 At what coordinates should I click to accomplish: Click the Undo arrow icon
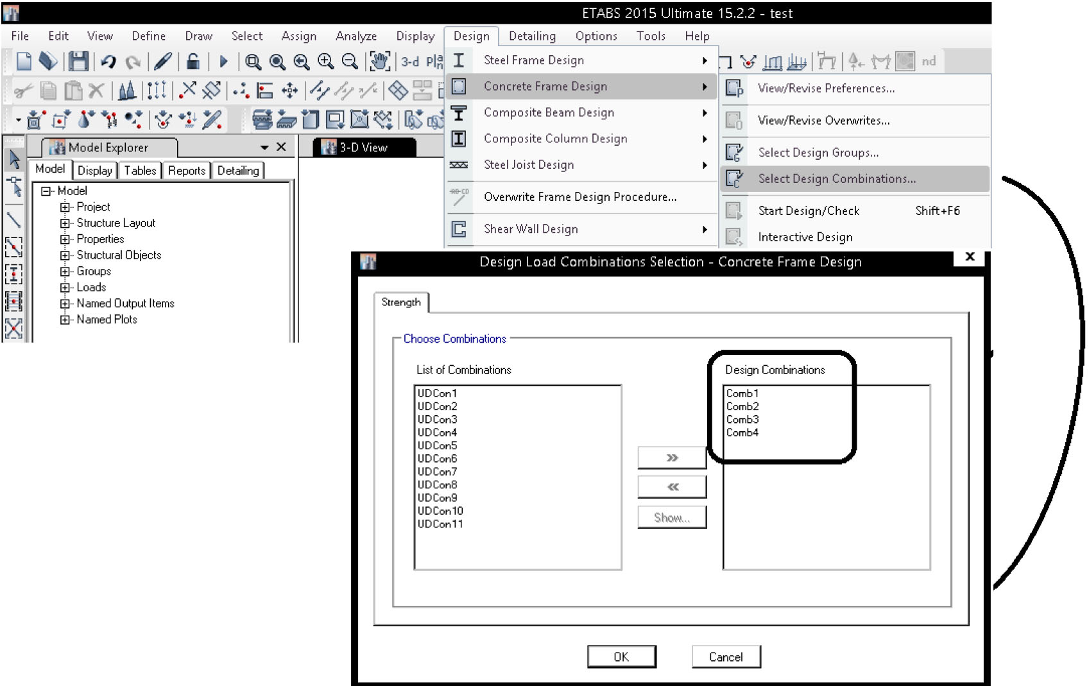[x=108, y=62]
